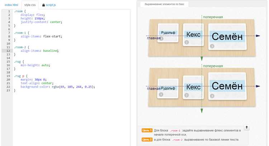Screen dimensions: 269x146
Task: Click the flex-start value on line 8
Action: (x=52, y=36)
